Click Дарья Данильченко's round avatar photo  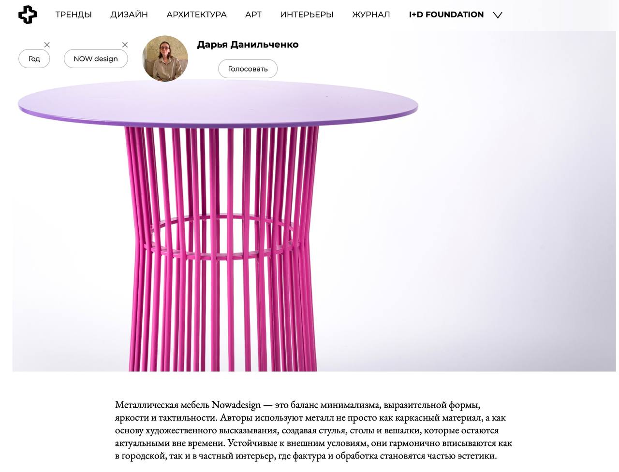(165, 58)
